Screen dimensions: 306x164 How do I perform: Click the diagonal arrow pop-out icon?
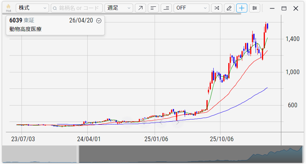[x=140, y=8]
